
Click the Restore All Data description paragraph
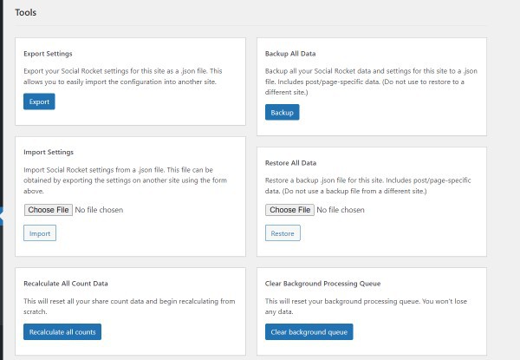point(367,186)
